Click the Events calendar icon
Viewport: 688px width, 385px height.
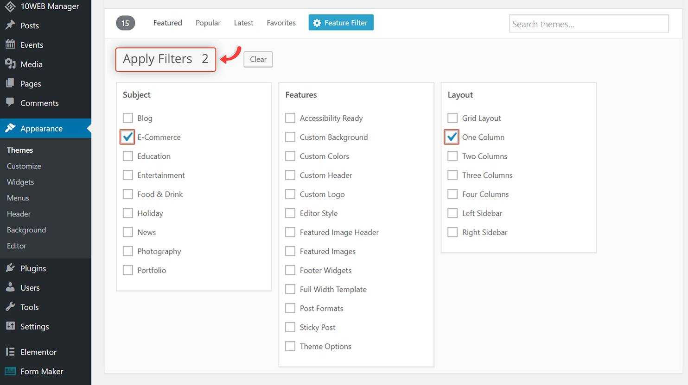10,44
